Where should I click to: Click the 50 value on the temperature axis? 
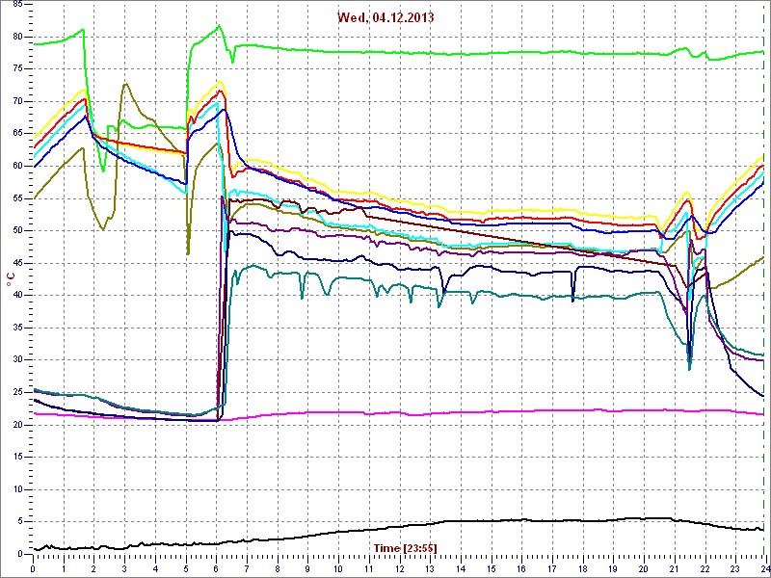pyautogui.click(x=17, y=230)
